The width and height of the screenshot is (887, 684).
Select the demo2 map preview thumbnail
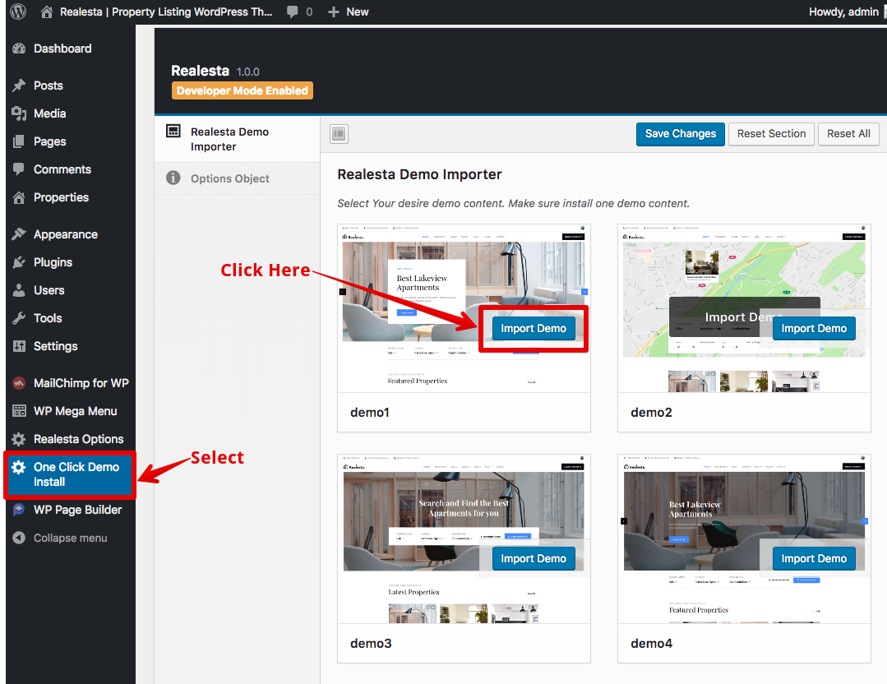pyautogui.click(x=744, y=308)
